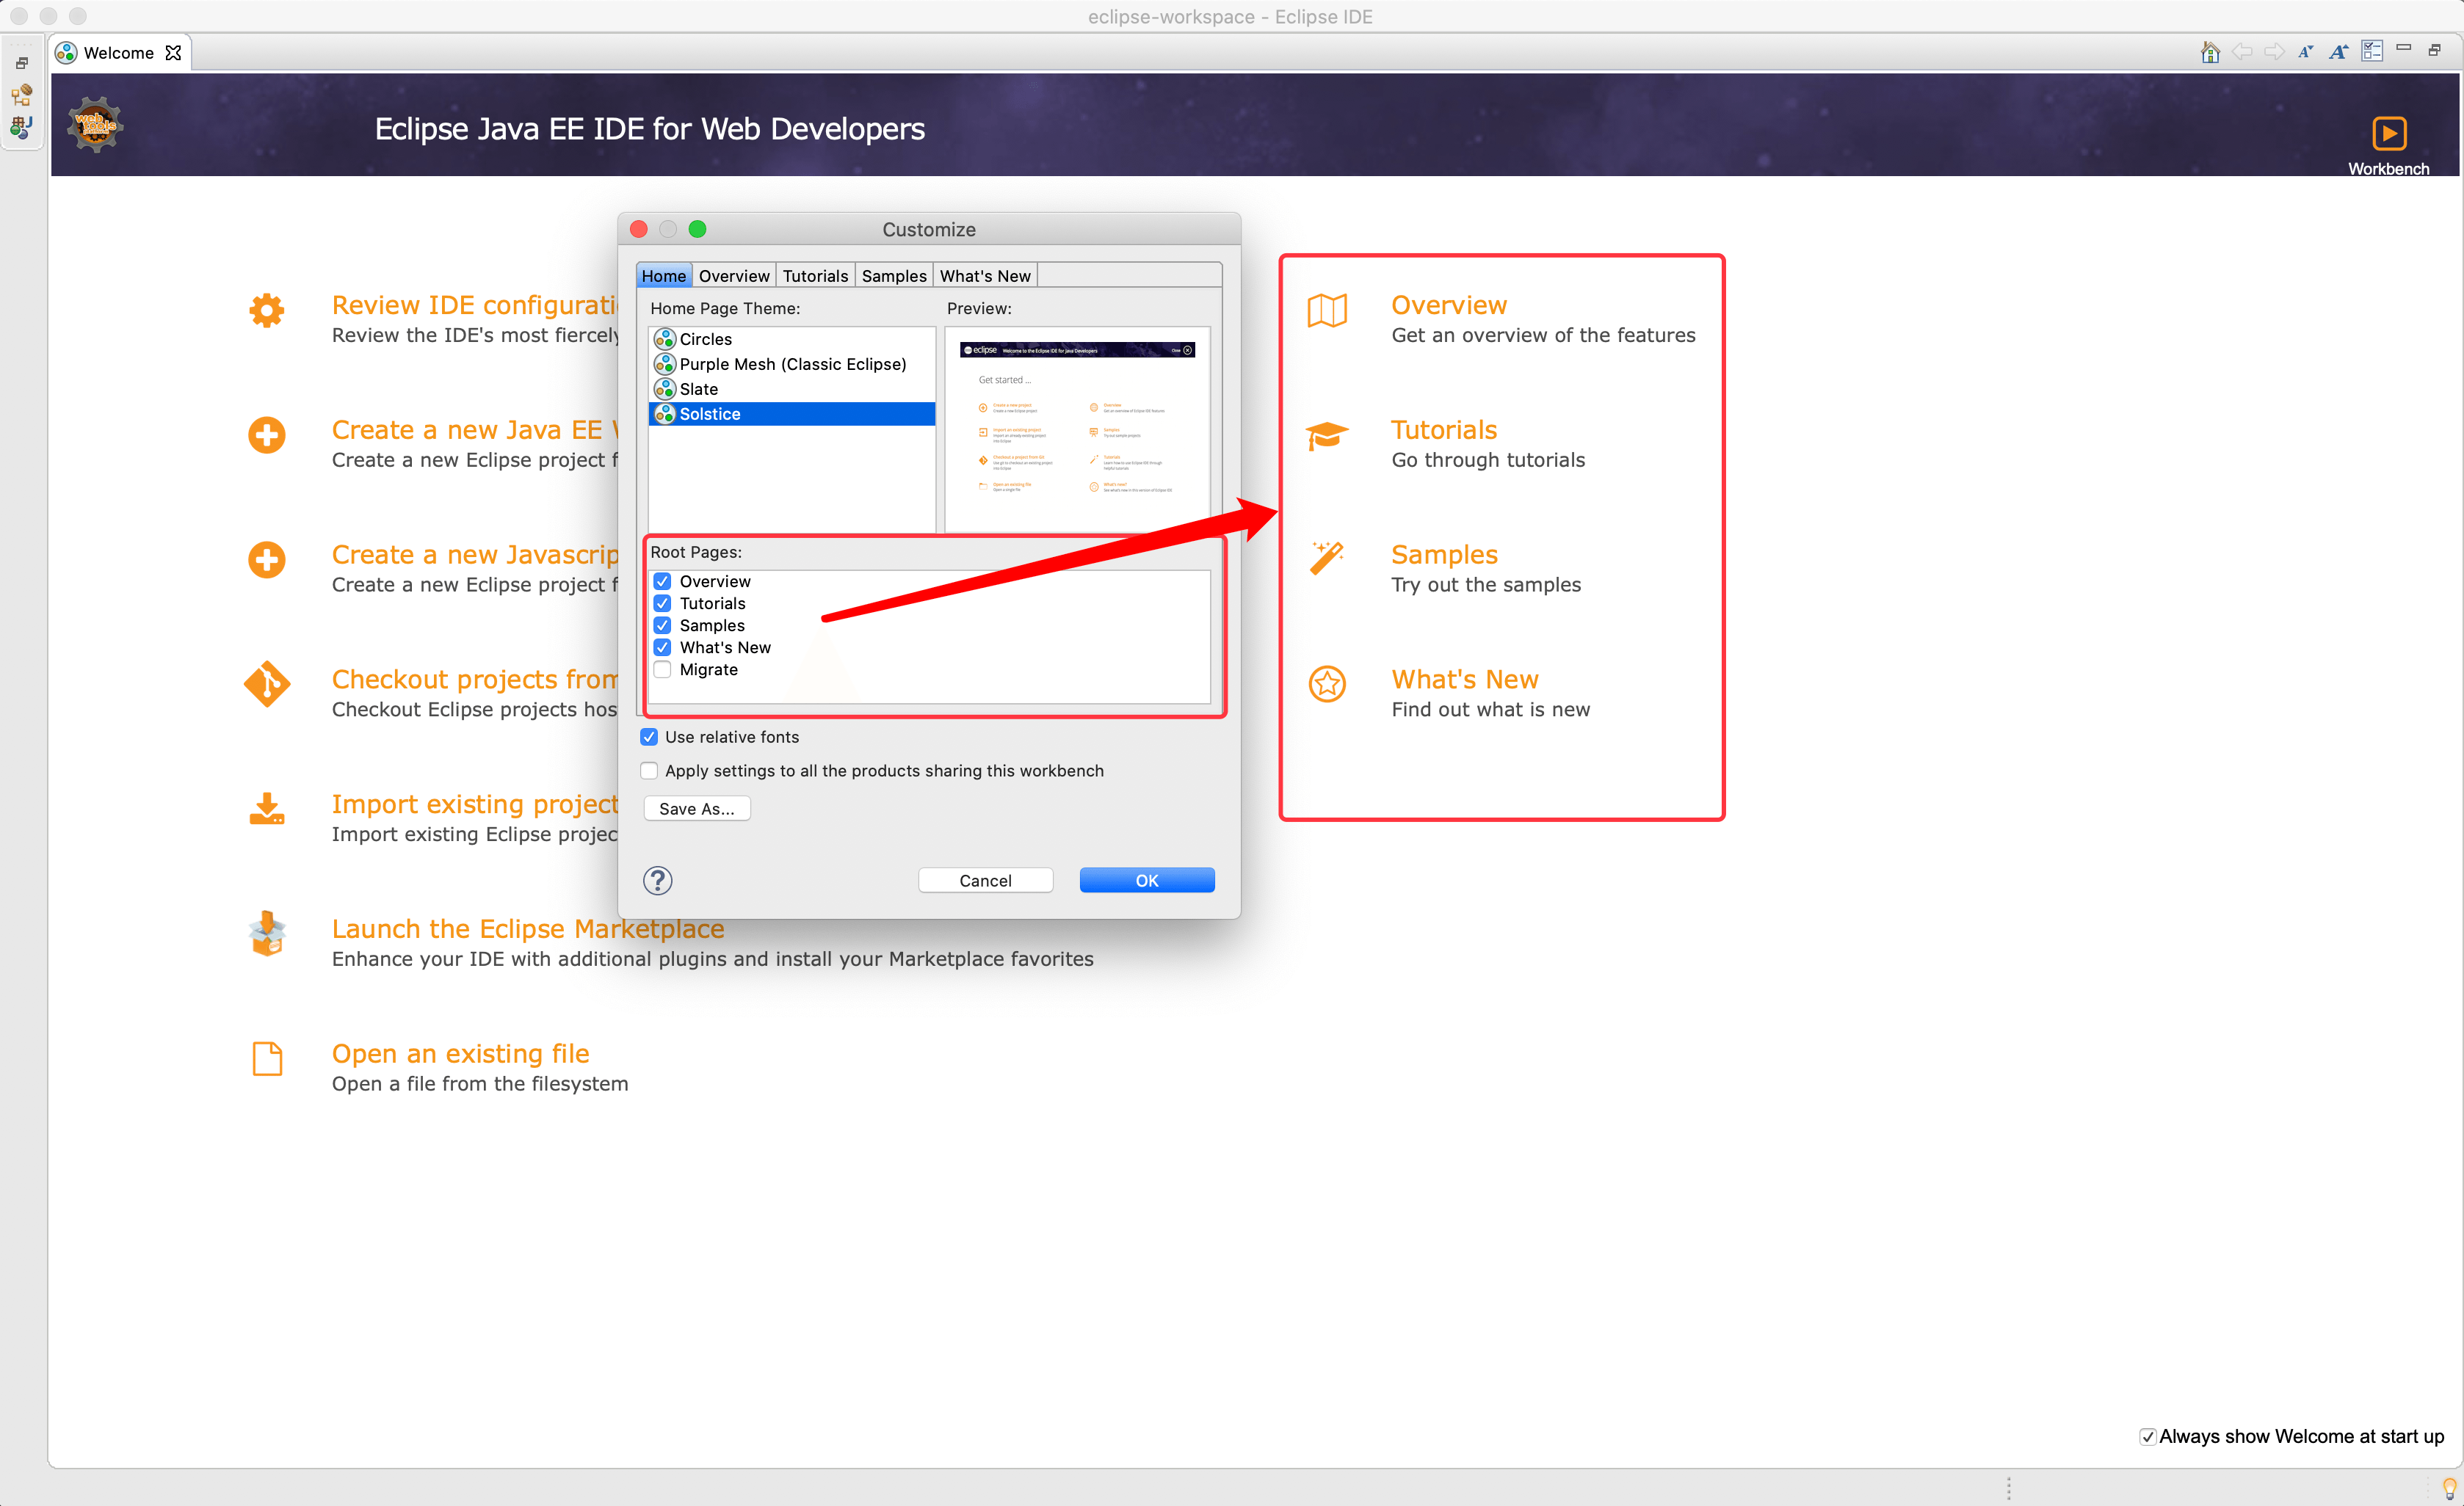Click the Workbench play icon
The height and width of the screenshot is (1506, 2464).
pyautogui.click(x=2388, y=133)
